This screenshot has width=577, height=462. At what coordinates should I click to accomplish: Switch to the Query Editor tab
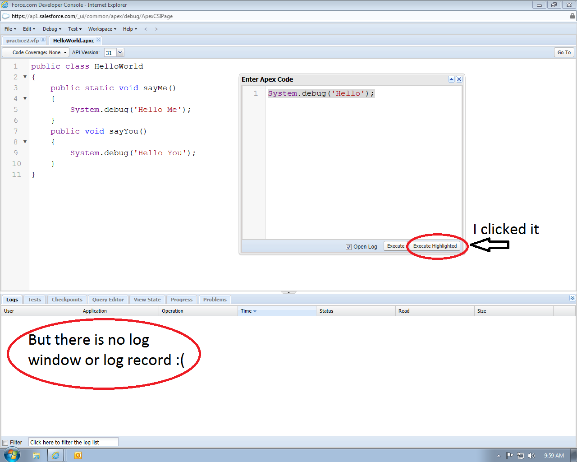pos(108,300)
